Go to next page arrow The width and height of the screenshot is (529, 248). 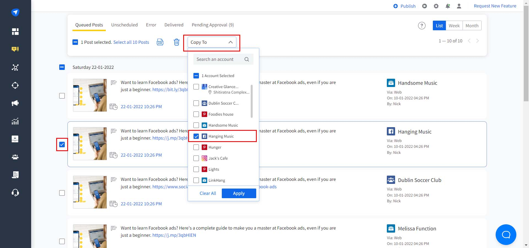click(x=477, y=41)
